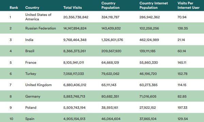Click Turkey's visits per user 152.78
The width and height of the screenshot is (204, 122).
point(182,74)
